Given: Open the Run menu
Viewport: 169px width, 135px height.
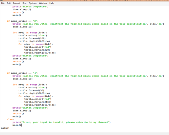Looking at the screenshot, I should pos(24,3).
